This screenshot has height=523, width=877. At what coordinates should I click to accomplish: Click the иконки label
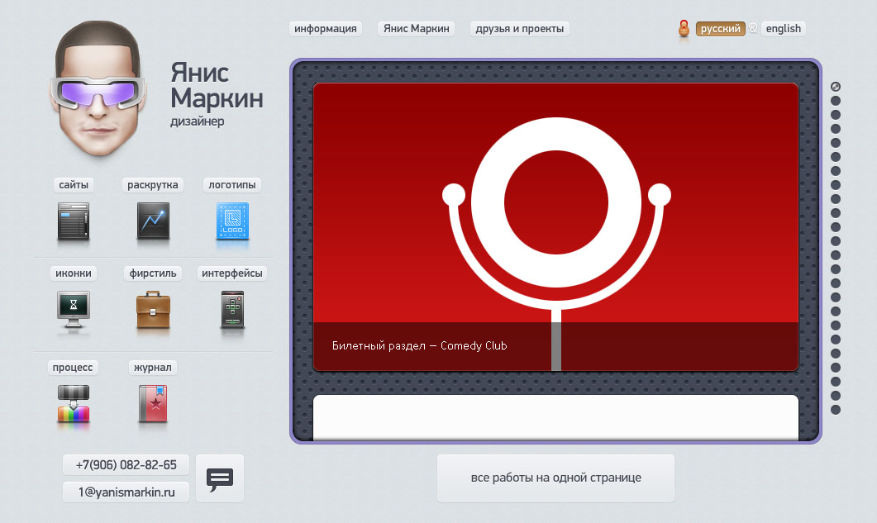(74, 273)
